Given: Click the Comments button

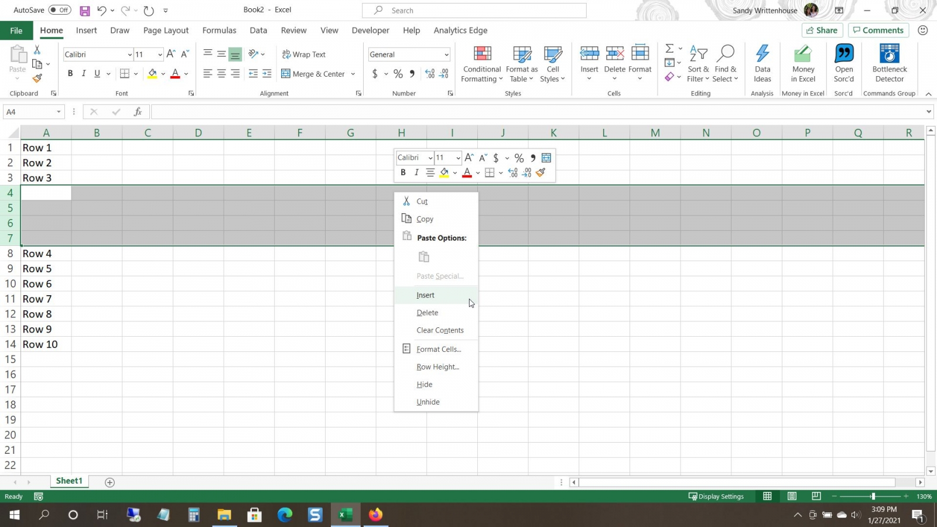Looking at the screenshot, I should pos(878,30).
